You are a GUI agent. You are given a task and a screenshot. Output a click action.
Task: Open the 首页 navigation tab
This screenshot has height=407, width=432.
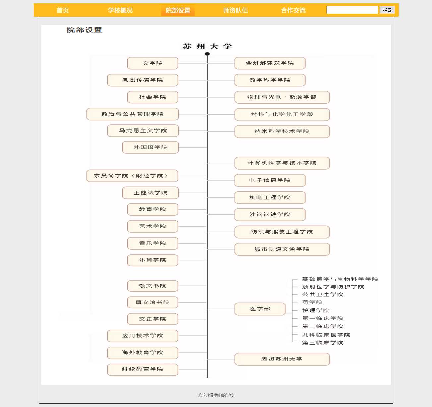coord(62,10)
